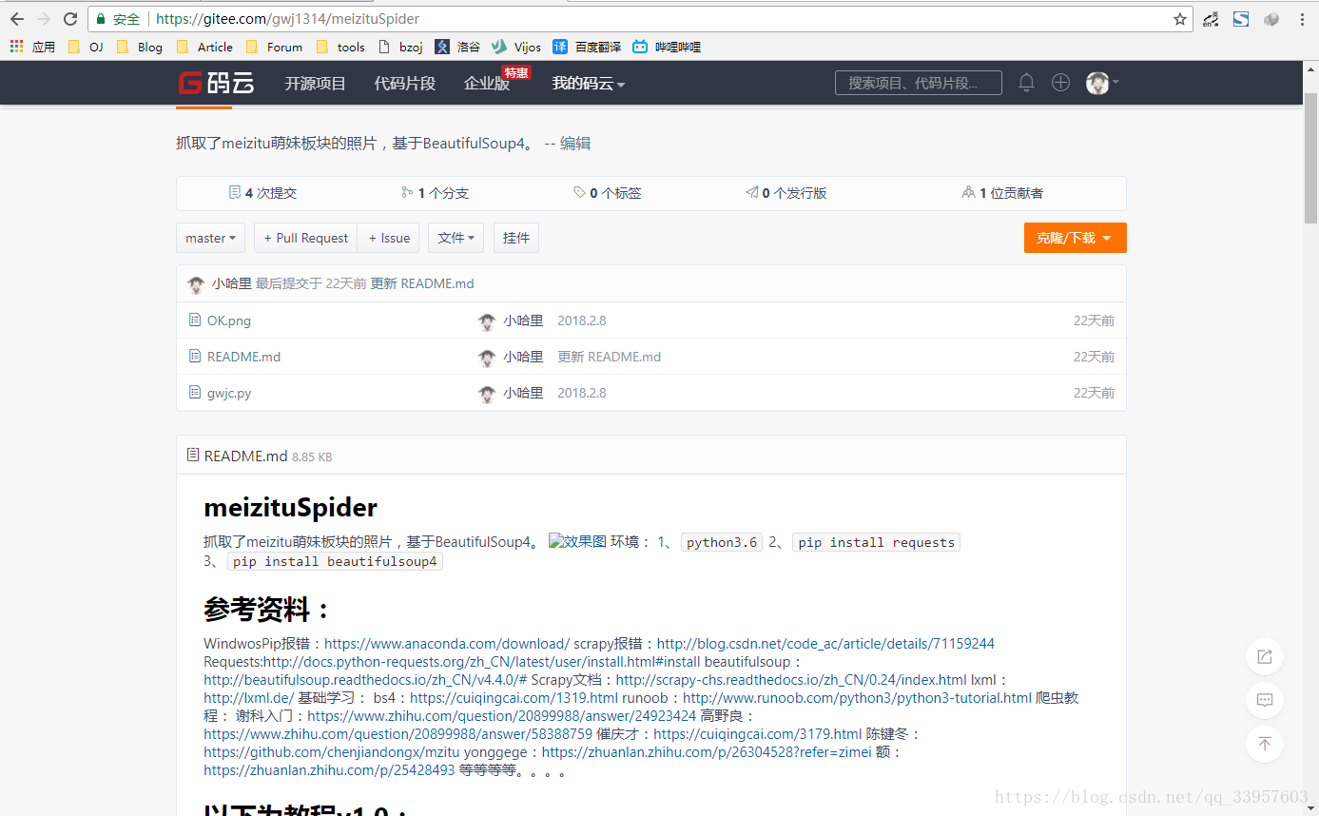1319x816 pixels.
Task: Open 企业版 in the top navigation
Action: click(x=487, y=84)
